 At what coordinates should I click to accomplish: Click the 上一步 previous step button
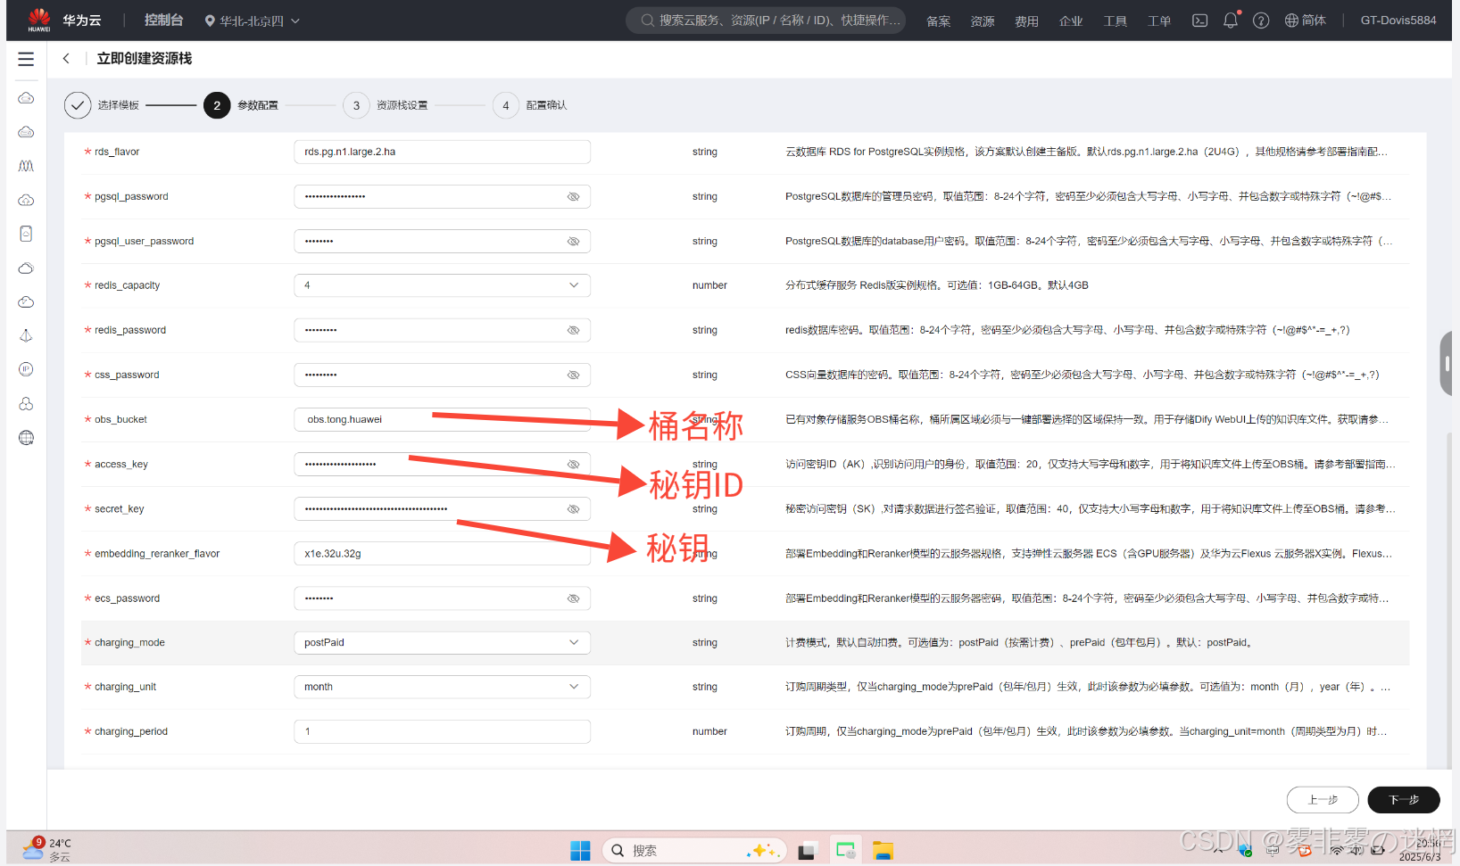click(1322, 800)
